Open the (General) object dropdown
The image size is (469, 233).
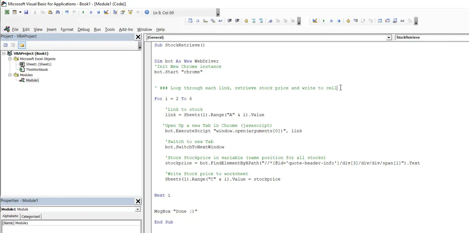[389, 38]
